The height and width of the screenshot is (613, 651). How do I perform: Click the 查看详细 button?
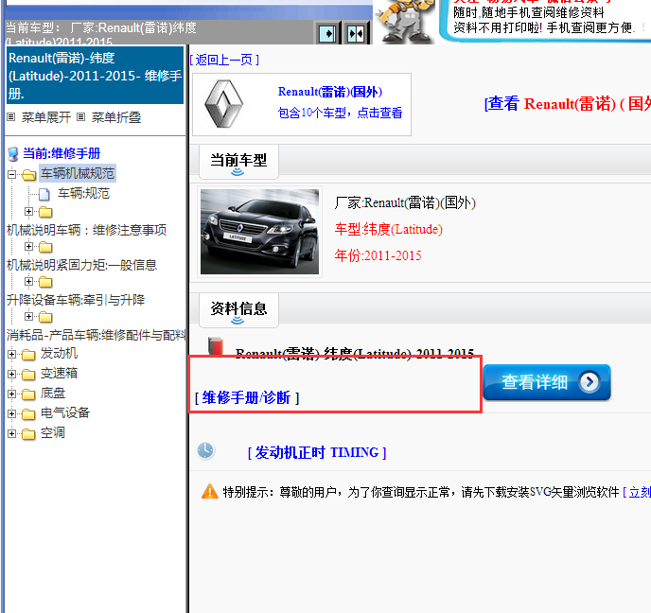547,382
